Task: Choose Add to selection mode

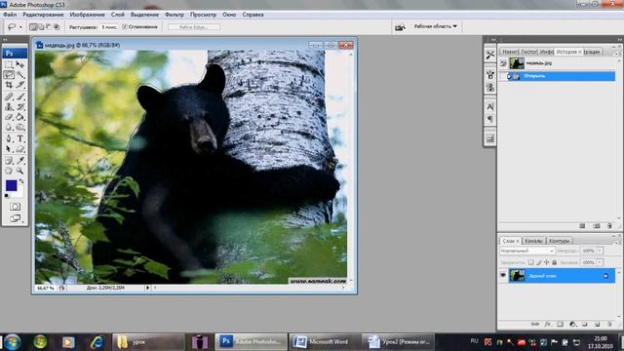Action: 41,26
